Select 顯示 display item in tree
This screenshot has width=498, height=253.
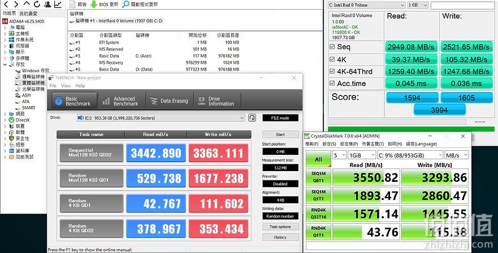tap(16, 52)
